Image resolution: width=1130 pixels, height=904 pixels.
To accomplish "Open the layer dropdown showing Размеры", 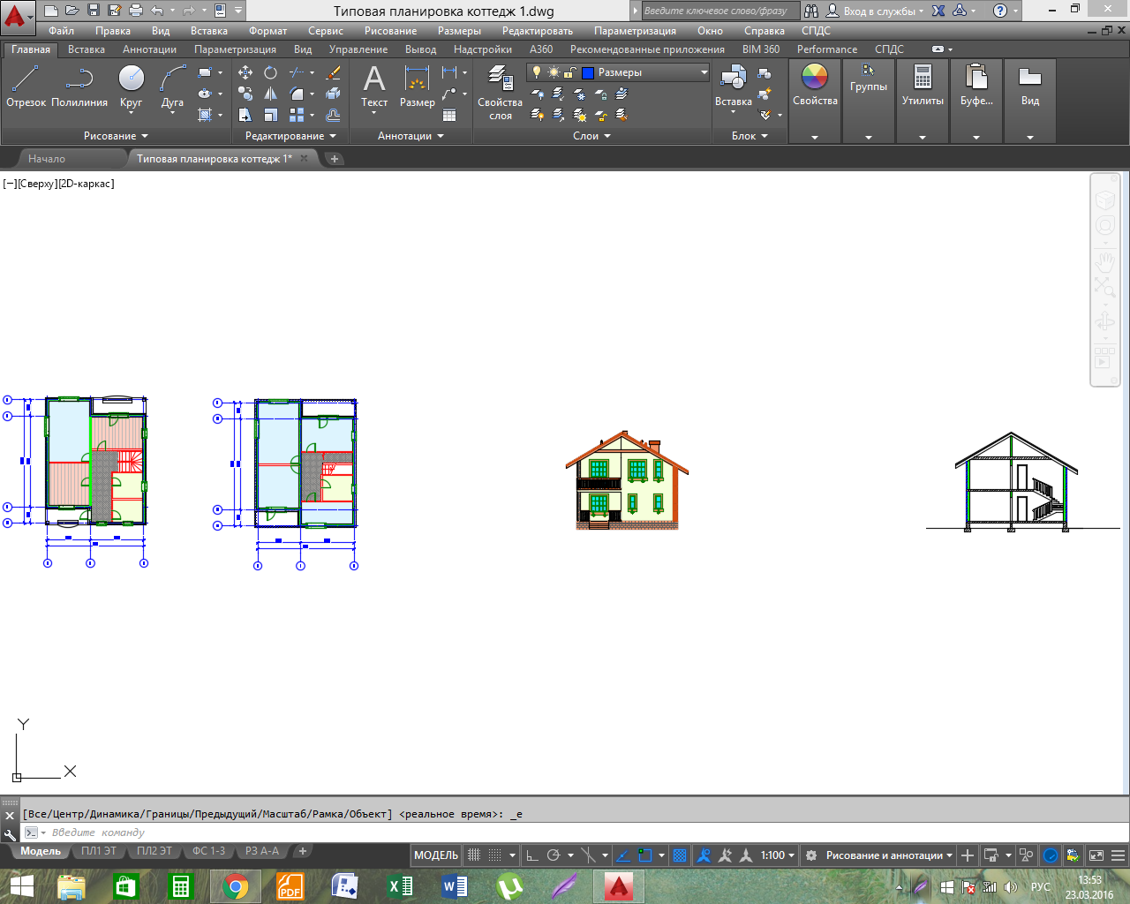I will (618, 72).
